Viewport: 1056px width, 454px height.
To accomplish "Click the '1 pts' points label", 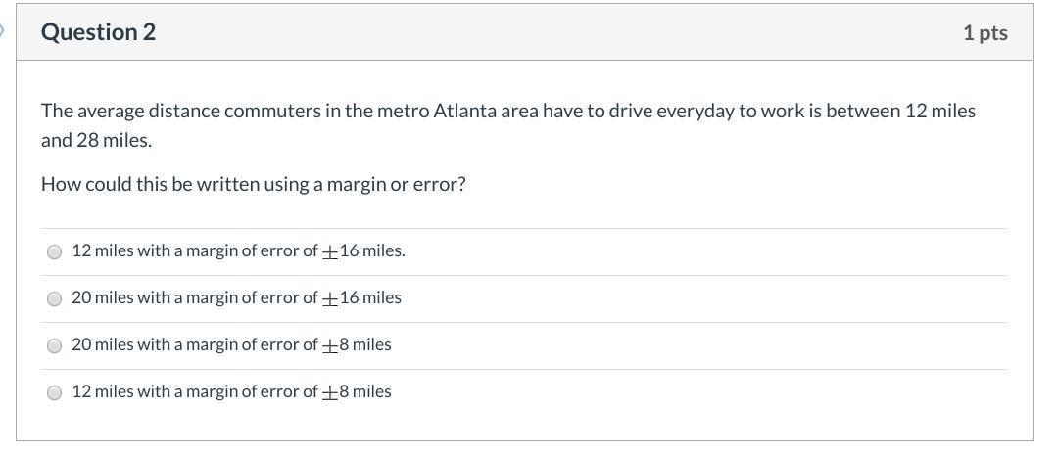I will pyautogui.click(x=985, y=33).
